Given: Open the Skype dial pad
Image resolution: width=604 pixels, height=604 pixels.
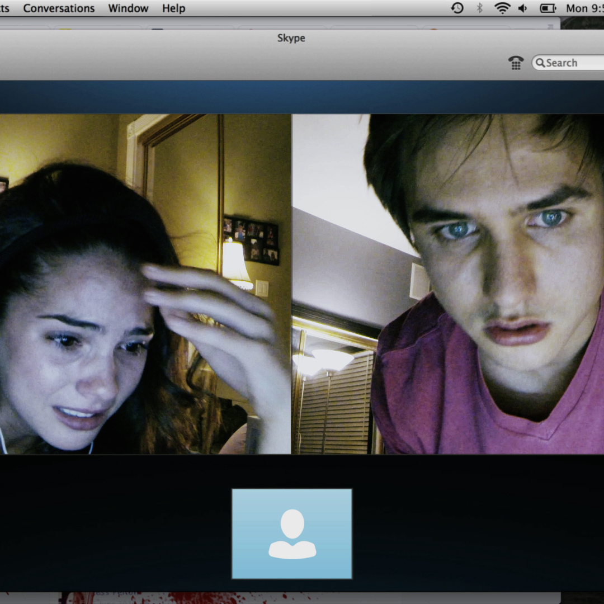Looking at the screenshot, I should pos(516,63).
